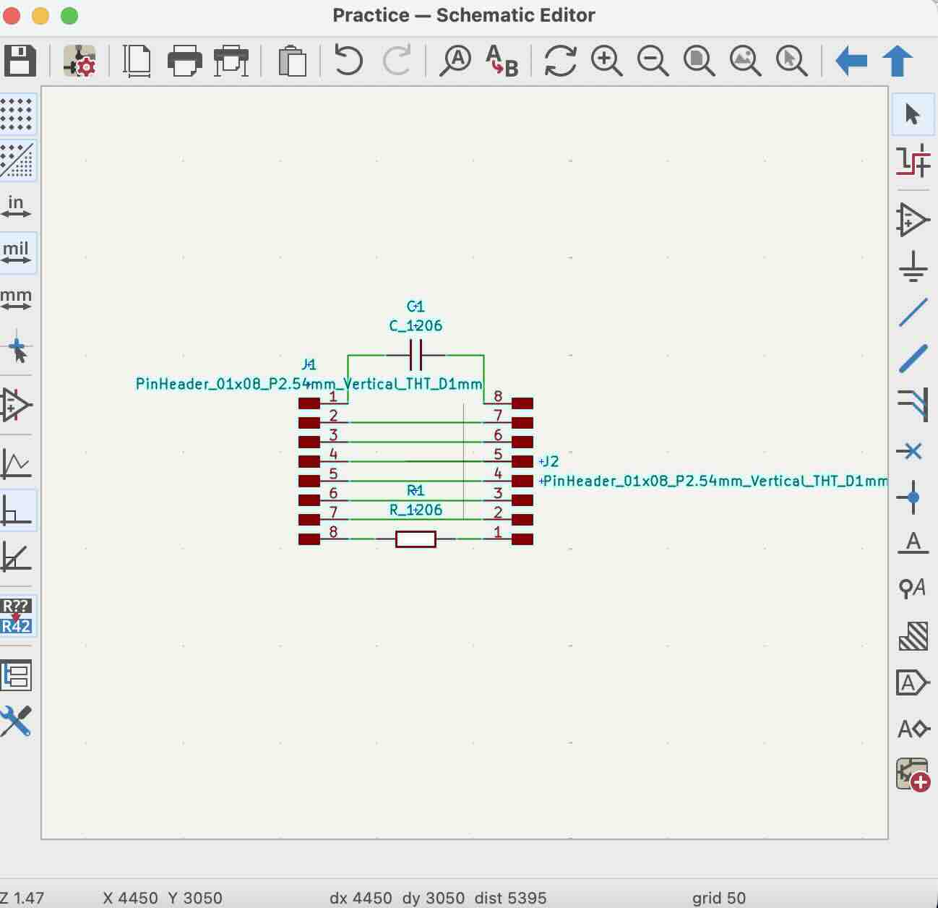This screenshot has width=938, height=908.
Task: Navigate up one sheet with up arrow
Action: pyautogui.click(x=898, y=60)
